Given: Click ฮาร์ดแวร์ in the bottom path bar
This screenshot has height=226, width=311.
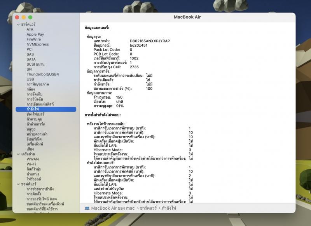Looking at the screenshot, I should [149, 208].
